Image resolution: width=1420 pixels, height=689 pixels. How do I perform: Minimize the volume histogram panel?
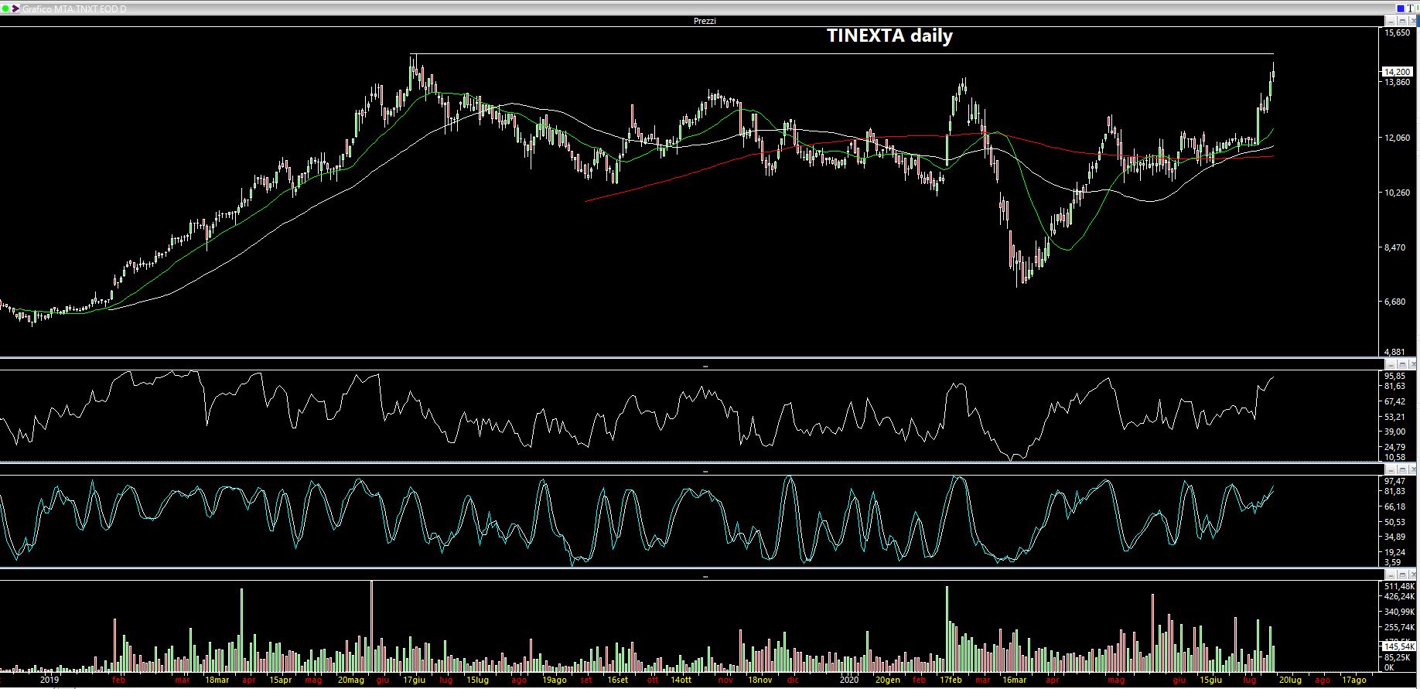pyautogui.click(x=1391, y=575)
